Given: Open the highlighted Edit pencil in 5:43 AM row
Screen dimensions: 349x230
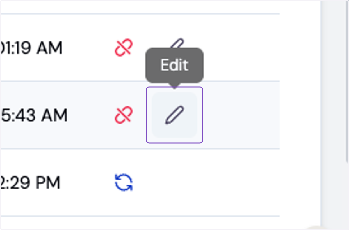Looking at the screenshot, I should pyautogui.click(x=174, y=115).
